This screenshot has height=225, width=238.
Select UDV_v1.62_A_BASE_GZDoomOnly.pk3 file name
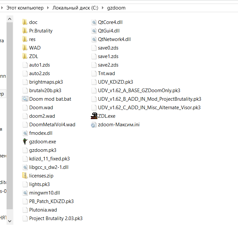point(139,91)
